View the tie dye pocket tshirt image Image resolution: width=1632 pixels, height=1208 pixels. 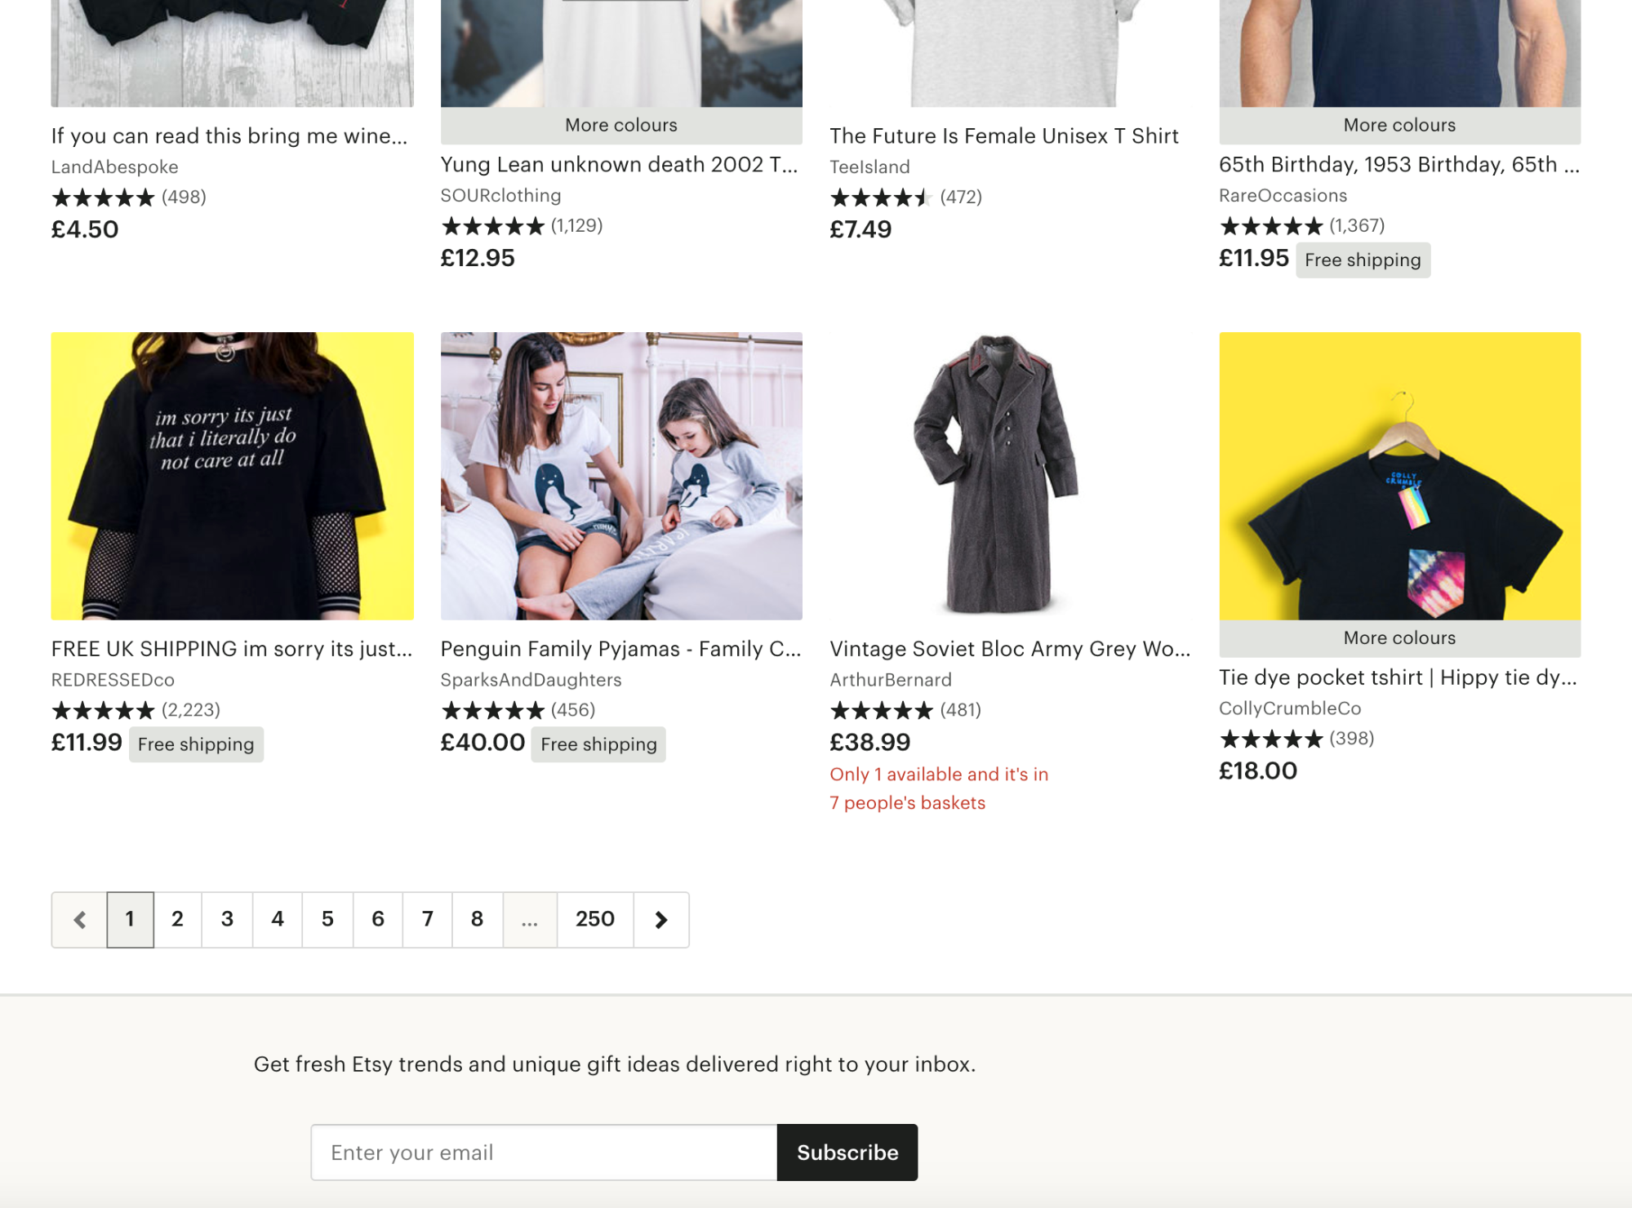pyautogui.click(x=1399, y=475)
